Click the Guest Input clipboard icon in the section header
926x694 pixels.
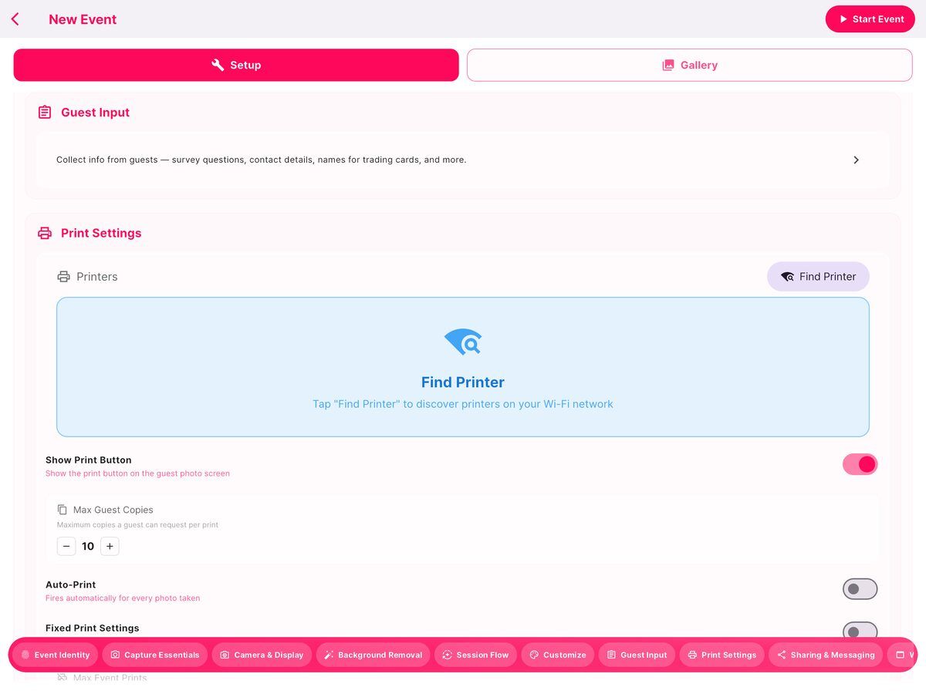[45, 113]
